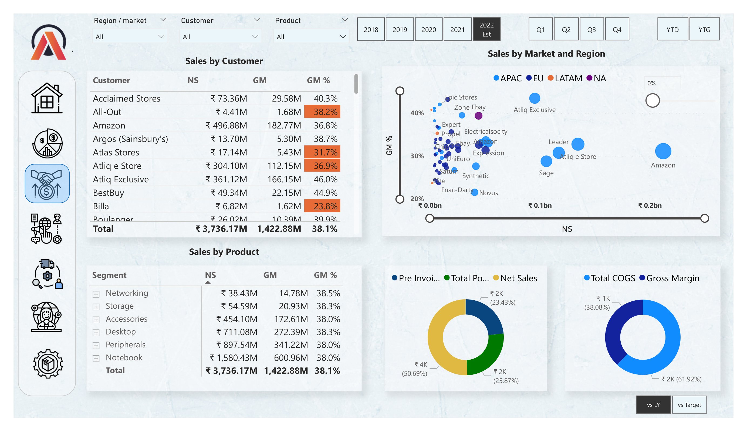Viewport: 747px width, 431px height.
Task: Select the finance pie chart sidebar icon
Action: 48,144
